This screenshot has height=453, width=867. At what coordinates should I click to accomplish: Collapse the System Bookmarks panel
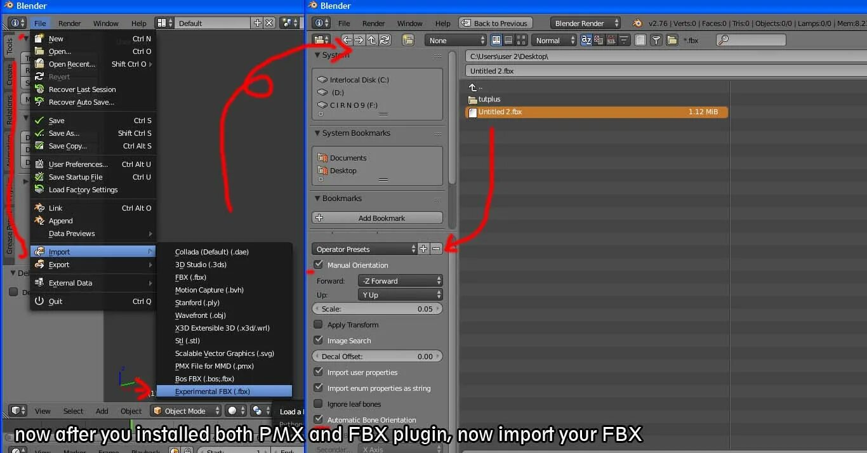click(318, 133)
